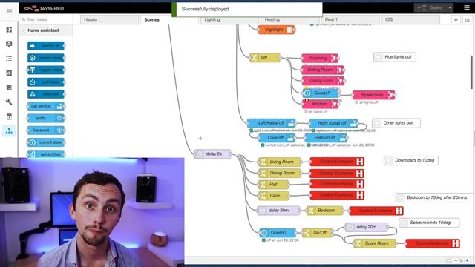The height and width of the screenshot is (267, 475).
Task: Select the 'Sitting Room' light node
Action: click(x=323, y=70)
